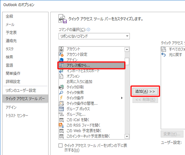Select グループ化... text row

[x=76, y=114]
